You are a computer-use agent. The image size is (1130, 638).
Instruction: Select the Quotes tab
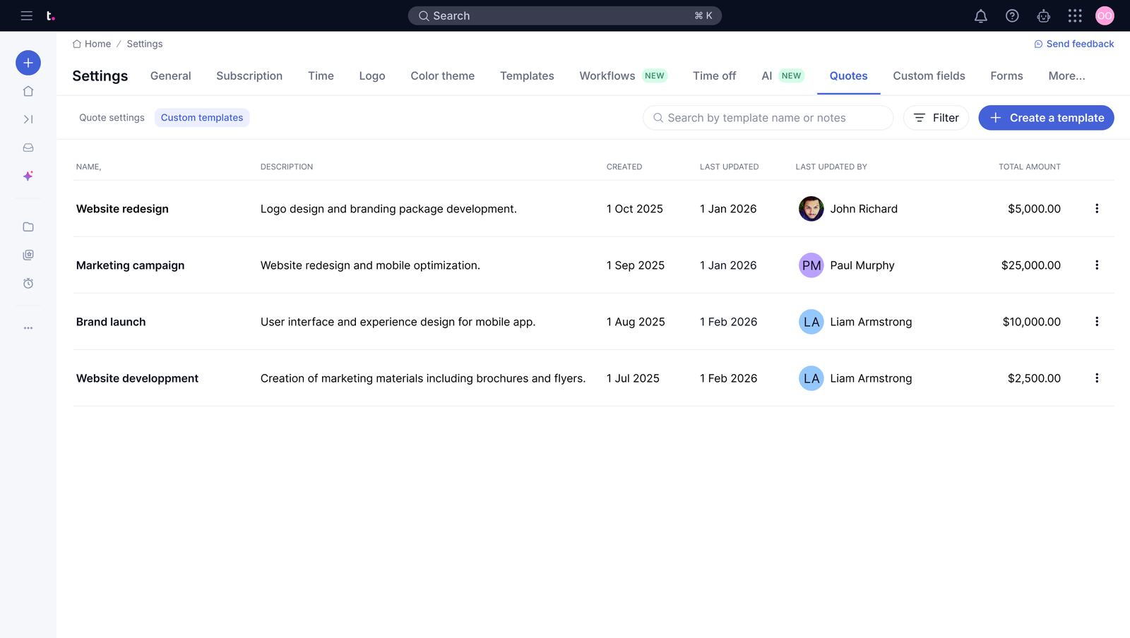click(x=848, y=76)
